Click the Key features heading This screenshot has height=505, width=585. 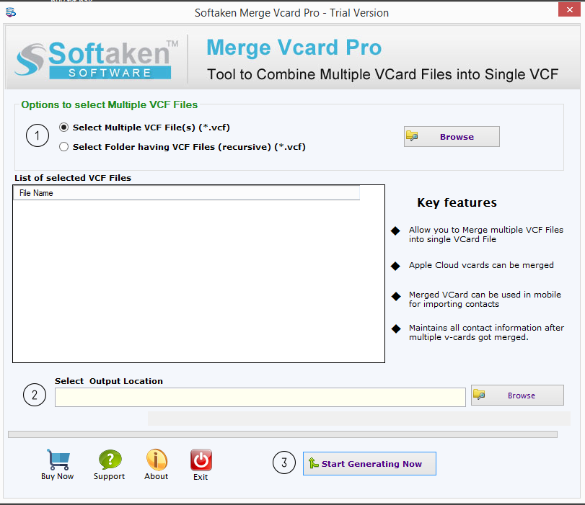click(x=457, y=202)
